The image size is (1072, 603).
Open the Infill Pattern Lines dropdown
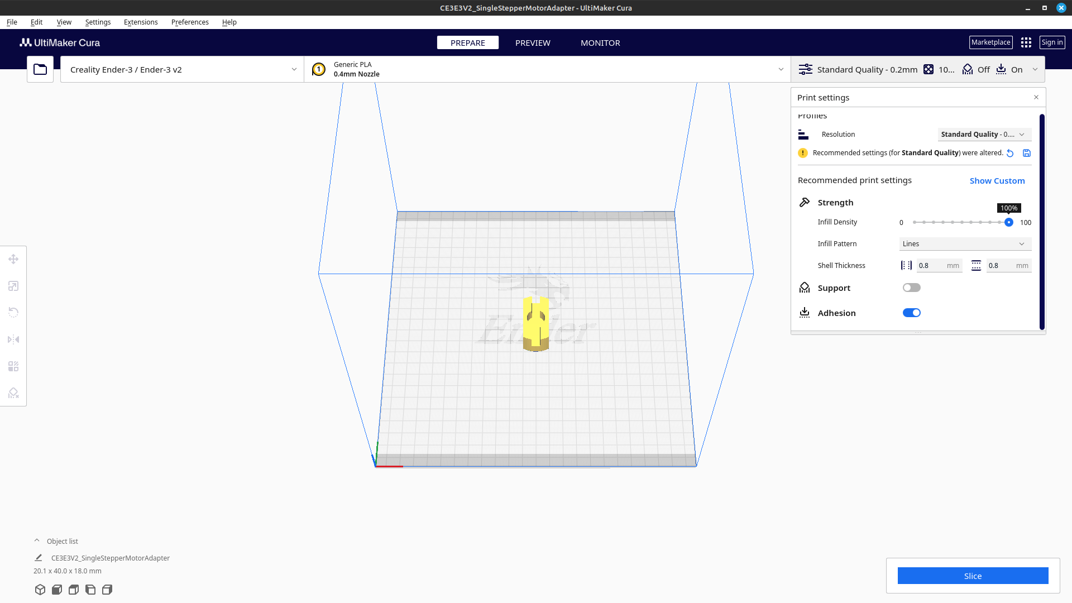coord(965,244)
